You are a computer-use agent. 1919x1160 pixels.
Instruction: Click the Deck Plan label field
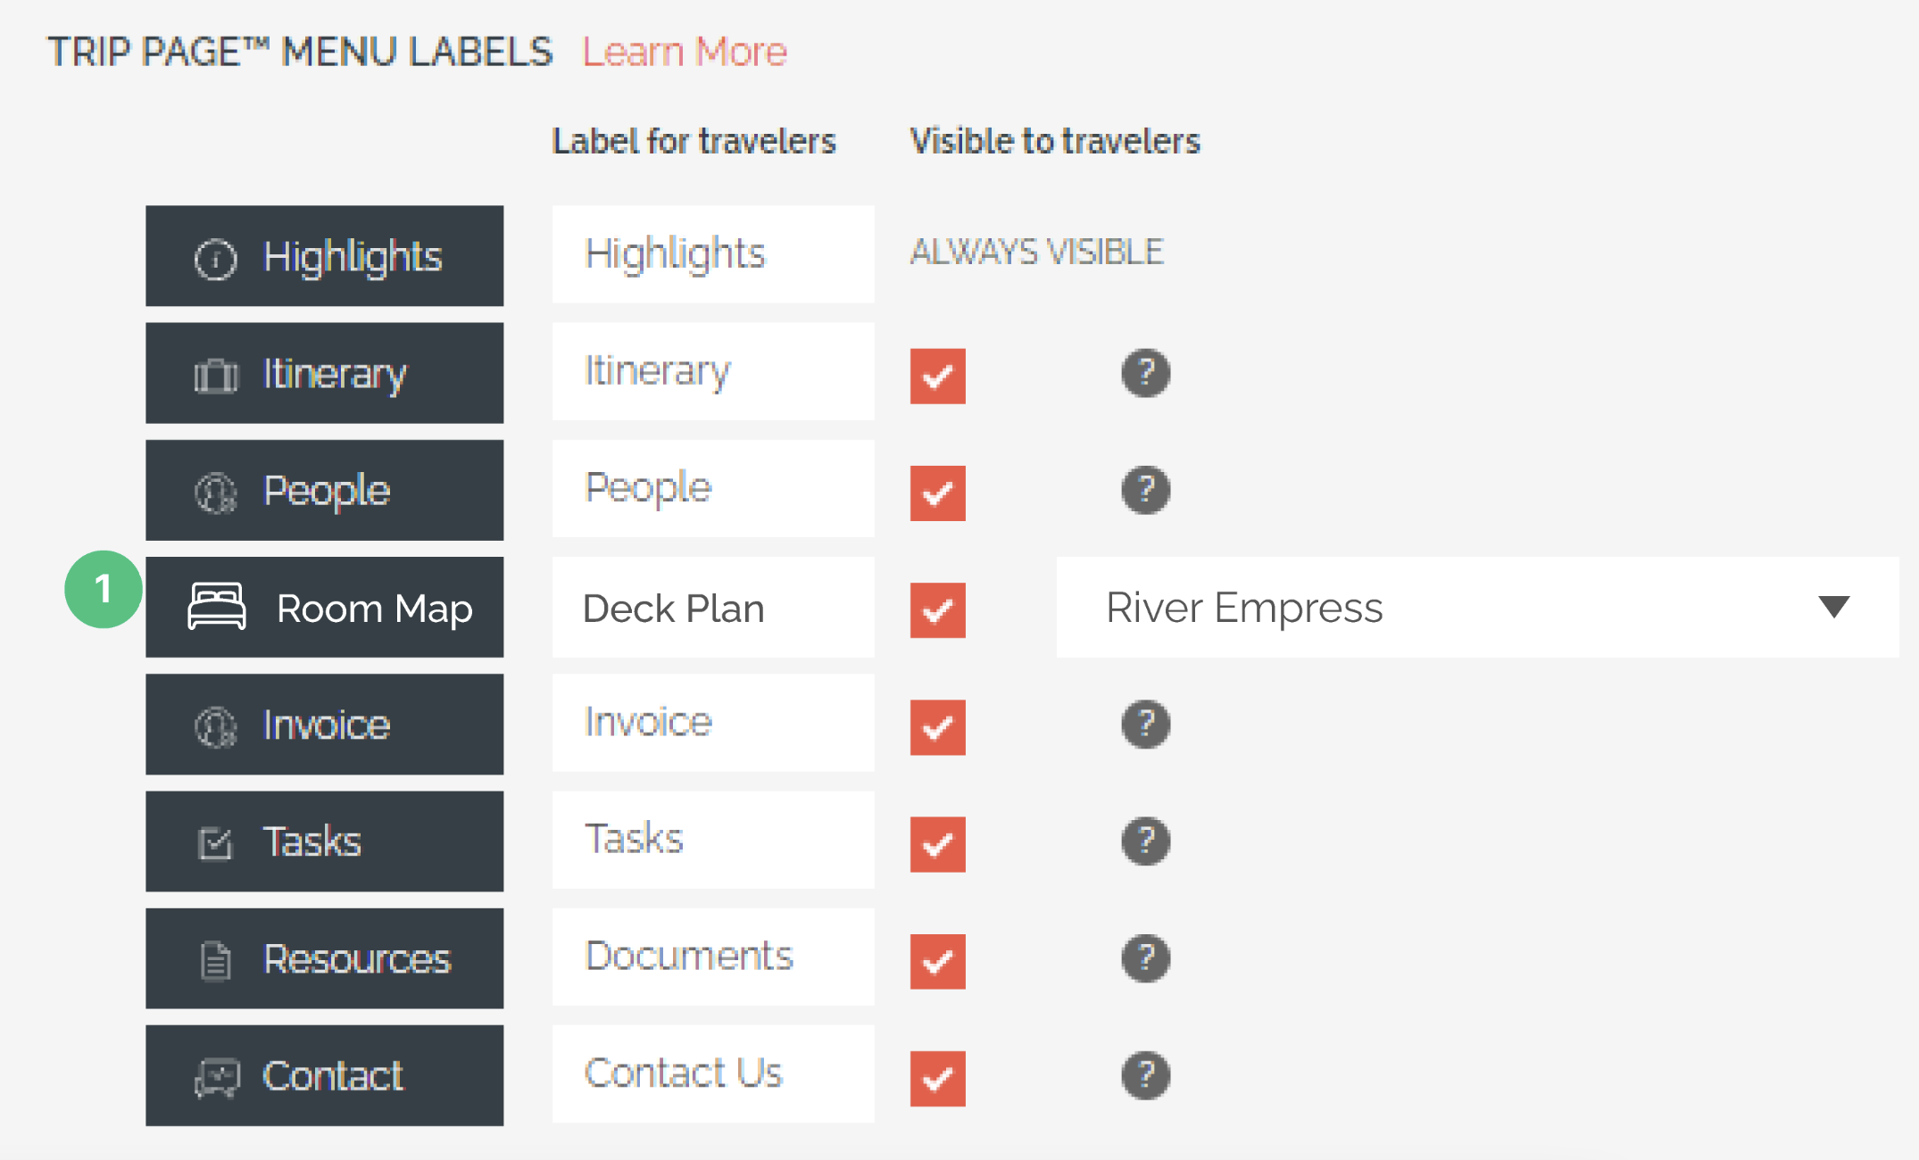click(713, 608)
